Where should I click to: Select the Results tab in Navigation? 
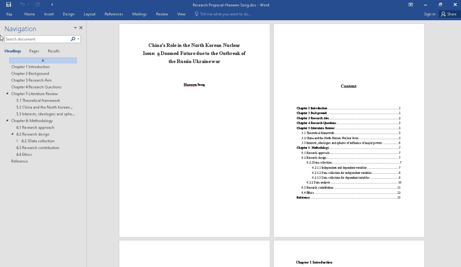pyautogui.click(x=54, y=51)
